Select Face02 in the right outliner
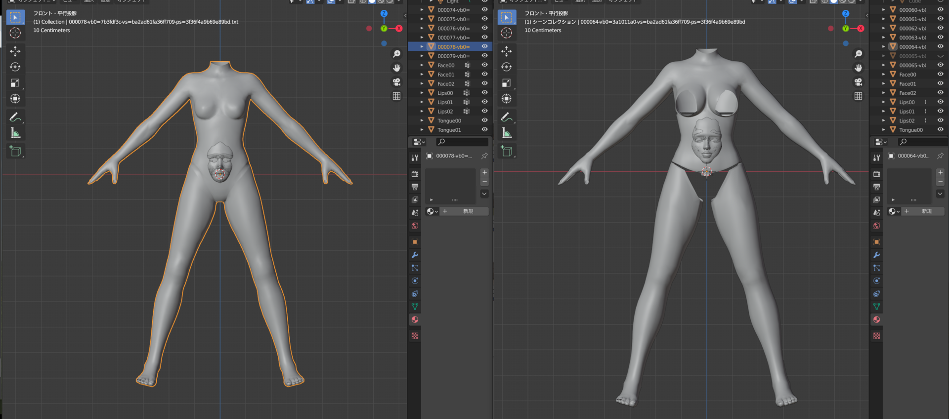Viewport: 949px width, 419px height. 907,93
